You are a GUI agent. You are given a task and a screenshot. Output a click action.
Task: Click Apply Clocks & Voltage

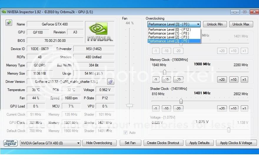[x=236, y=143]
